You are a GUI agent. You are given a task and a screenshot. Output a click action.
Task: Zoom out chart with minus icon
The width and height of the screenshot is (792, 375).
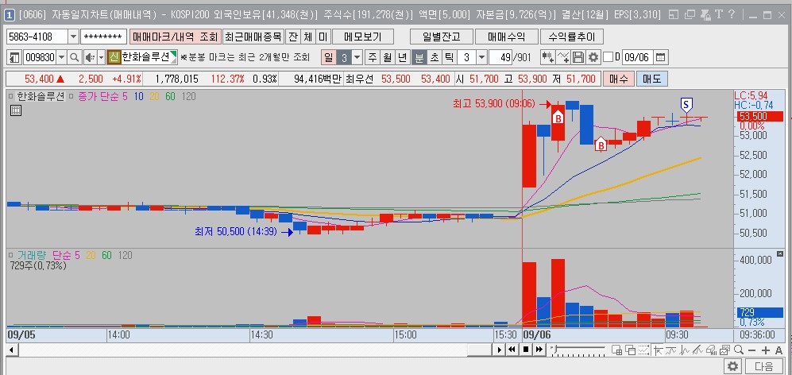[x=751, y=350]
